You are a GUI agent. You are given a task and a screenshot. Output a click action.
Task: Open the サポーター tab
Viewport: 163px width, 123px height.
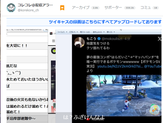coord(113,8)
